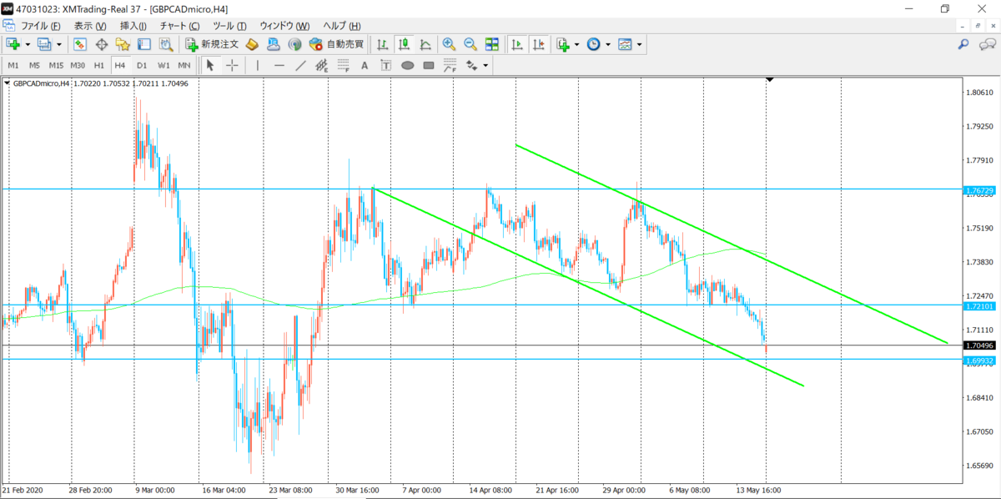
Task: Open the search magnifier in the menu bar
Action: (x=963, y=44)
